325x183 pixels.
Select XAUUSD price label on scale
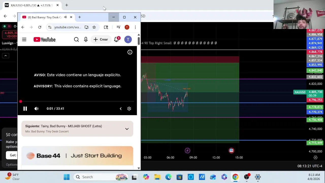(x=300, y=92)
